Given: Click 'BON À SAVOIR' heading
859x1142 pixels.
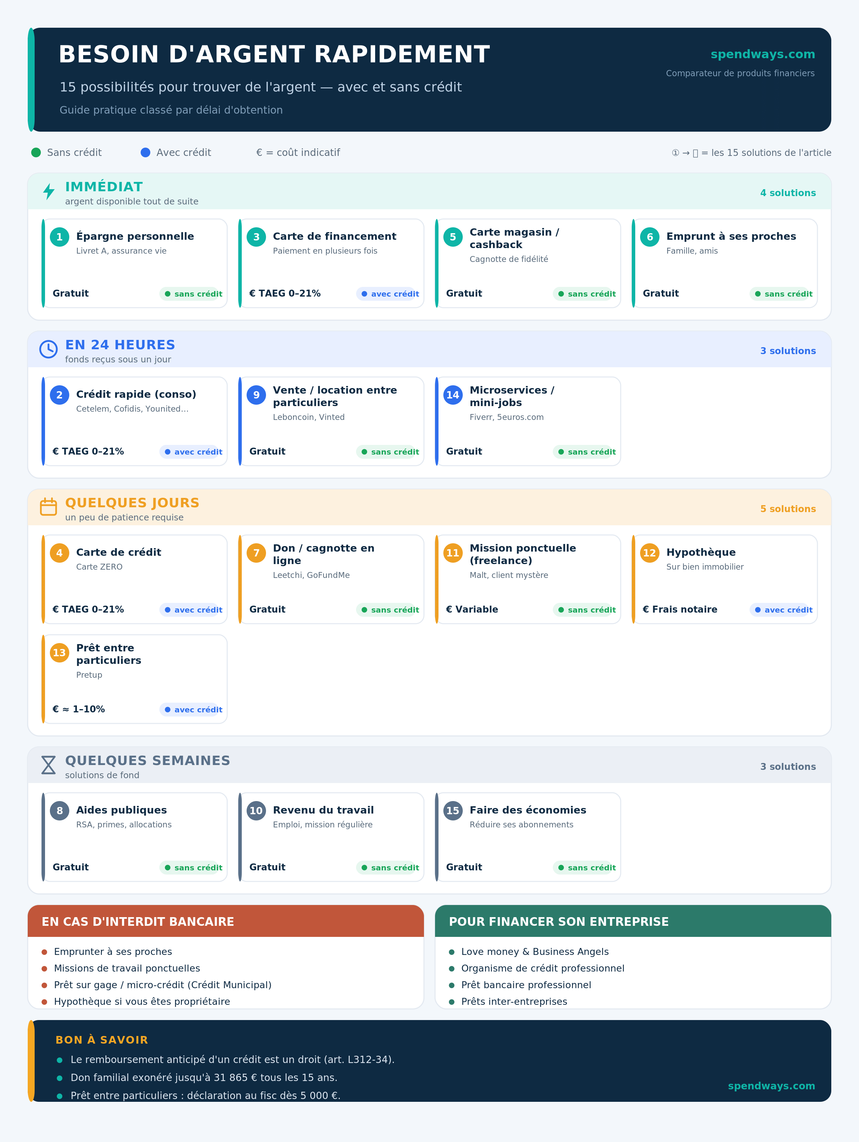Looking at the screenshot, I should [x=102, y=1040].
